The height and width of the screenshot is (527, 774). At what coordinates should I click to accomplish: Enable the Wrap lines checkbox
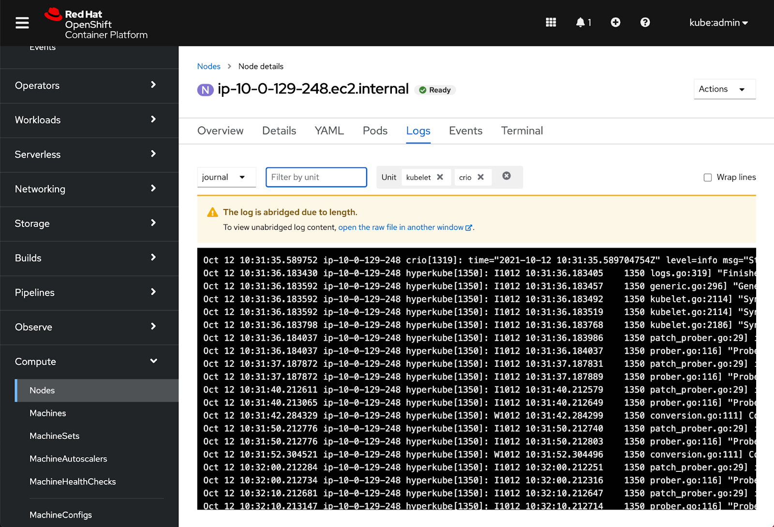click(708, 178)
